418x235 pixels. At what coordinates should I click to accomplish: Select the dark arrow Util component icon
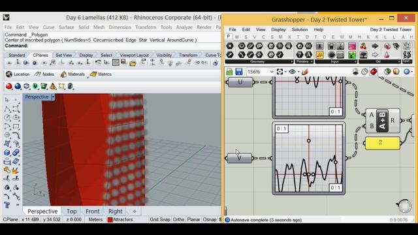[x=375, y=46]
